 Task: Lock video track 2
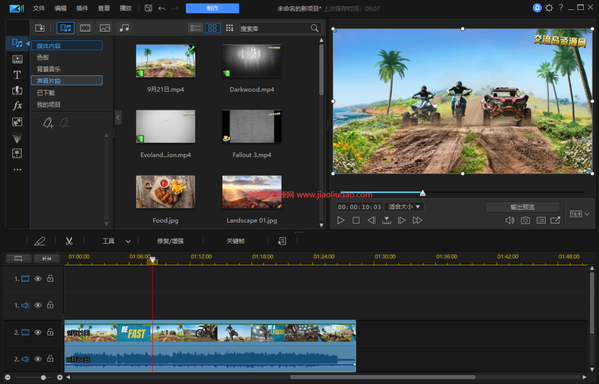[x=50, y=332]
